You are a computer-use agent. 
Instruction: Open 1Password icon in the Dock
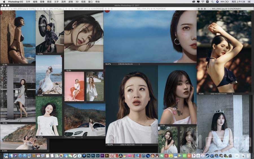[79, 156]
